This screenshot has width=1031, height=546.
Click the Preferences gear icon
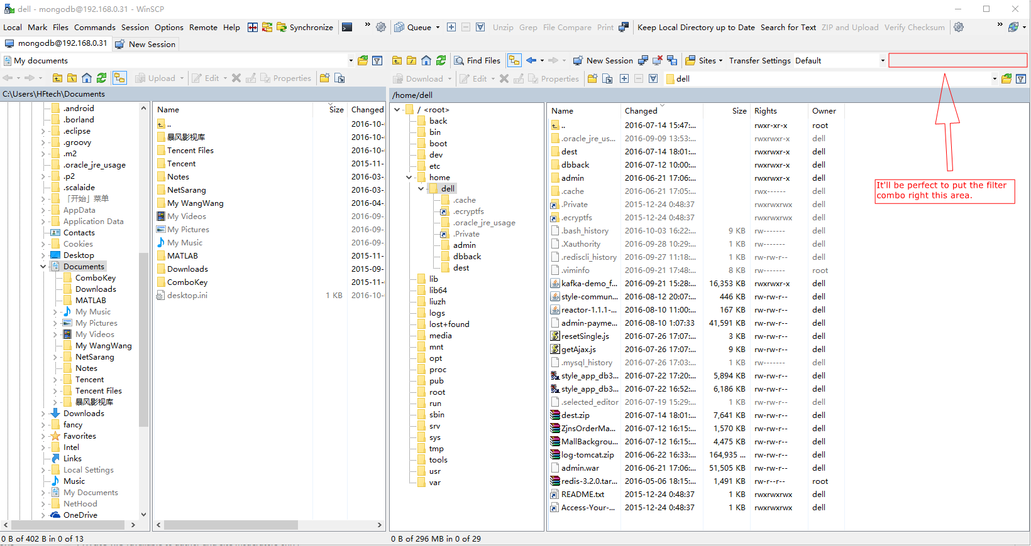click(381, 27)
